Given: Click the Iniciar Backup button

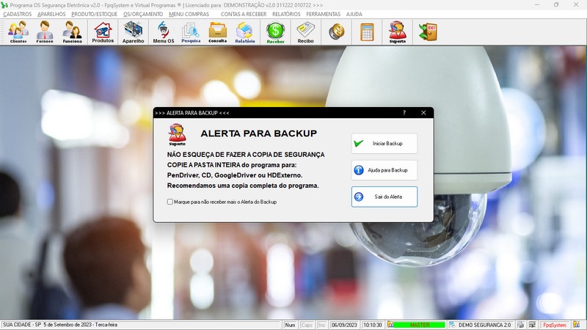Looking at the screenshot, I should pos(384,143).
